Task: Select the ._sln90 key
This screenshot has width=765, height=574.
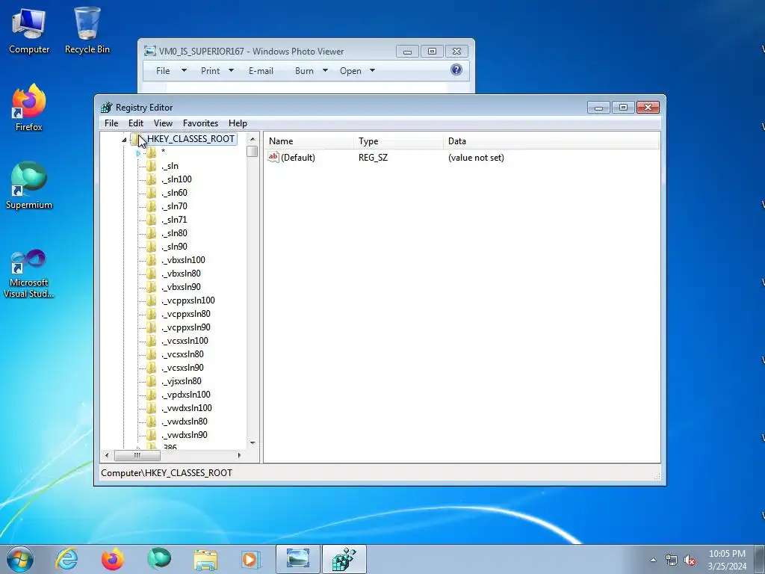Action: click(174, 247)
